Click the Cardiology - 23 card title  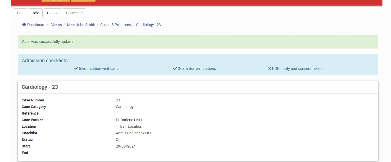40,87
